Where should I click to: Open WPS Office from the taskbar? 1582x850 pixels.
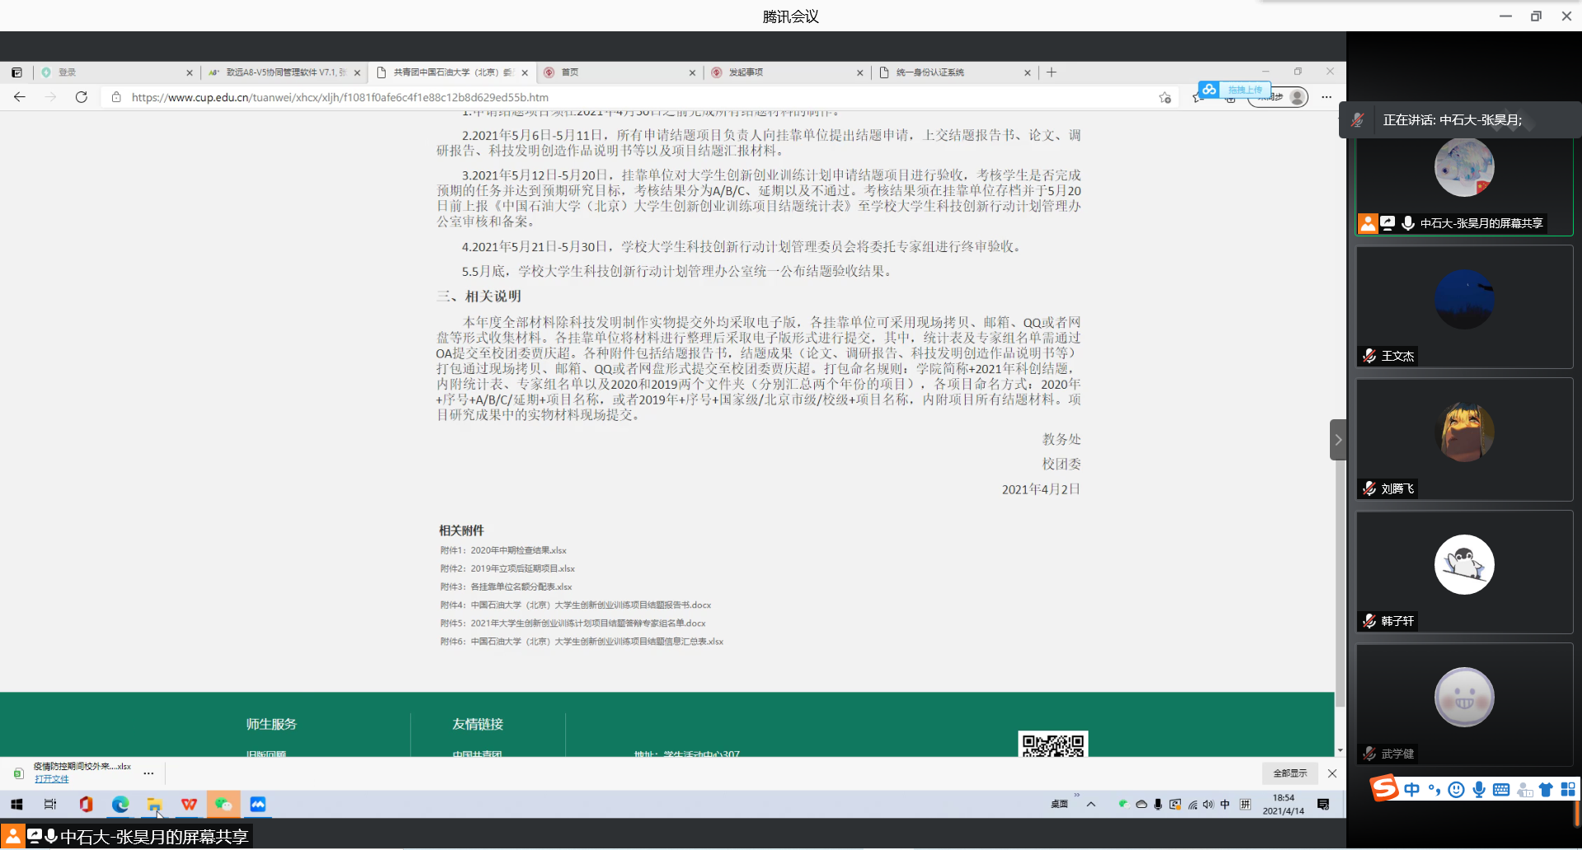coord(189,805)
